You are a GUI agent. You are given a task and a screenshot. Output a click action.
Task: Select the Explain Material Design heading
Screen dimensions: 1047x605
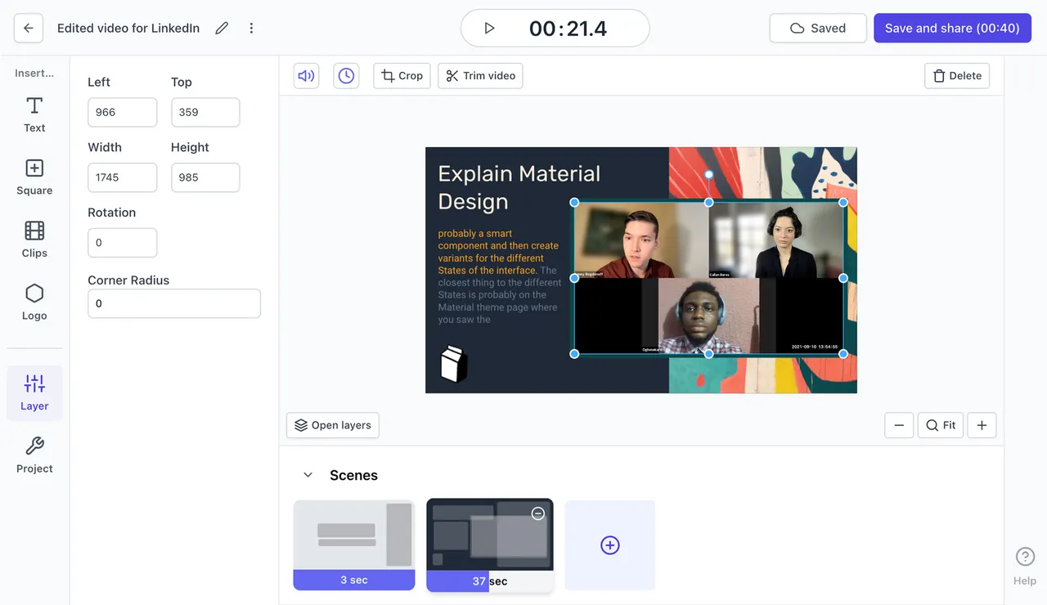(x=519, y=187)
